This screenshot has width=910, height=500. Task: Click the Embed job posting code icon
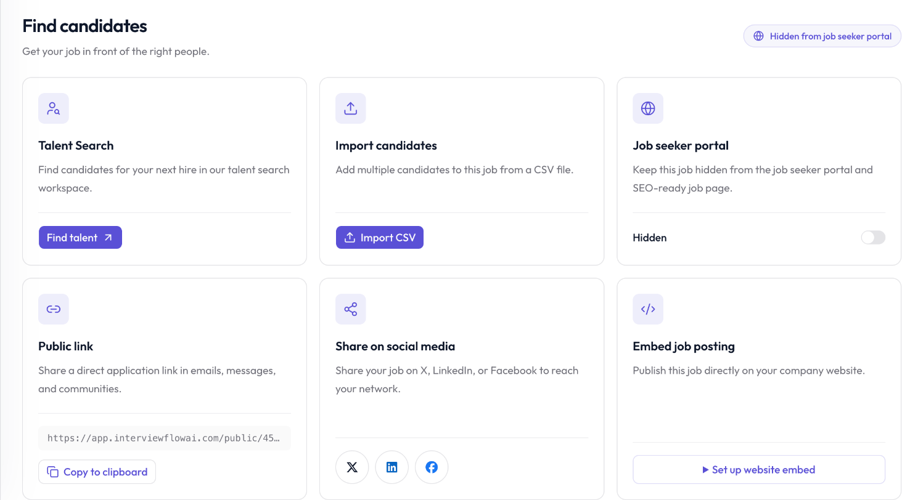tap(648, 309)
